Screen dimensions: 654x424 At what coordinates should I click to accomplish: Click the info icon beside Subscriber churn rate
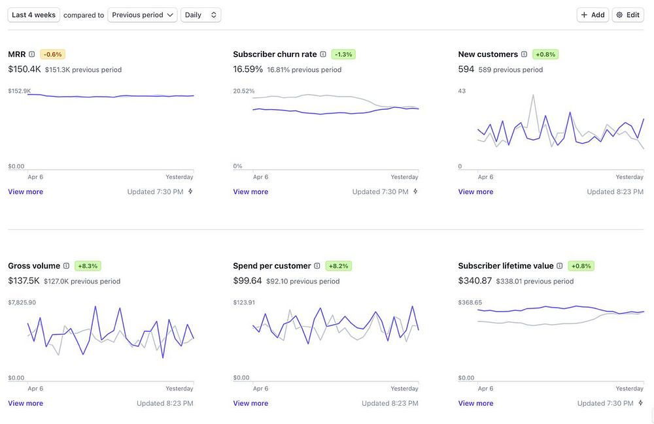coord(323,54)
